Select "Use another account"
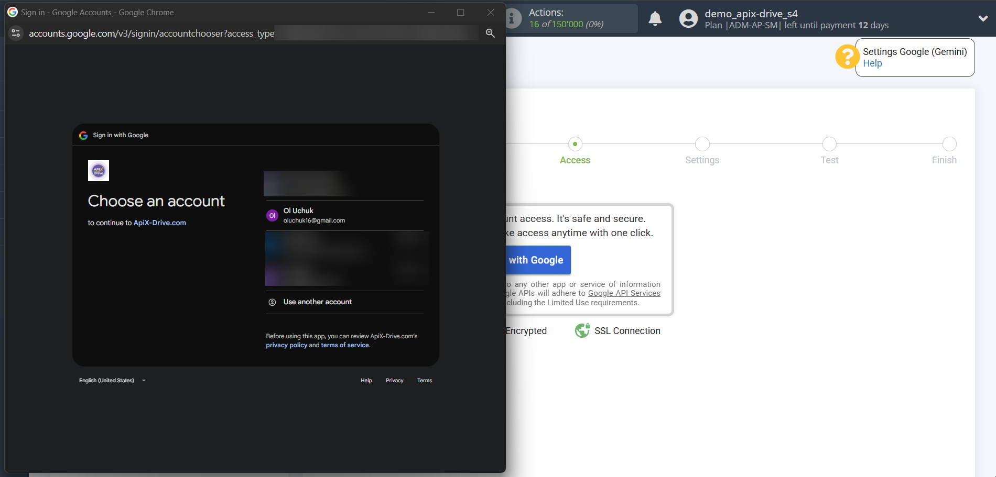Screen dimensions: 996x477 click(317, 302)
